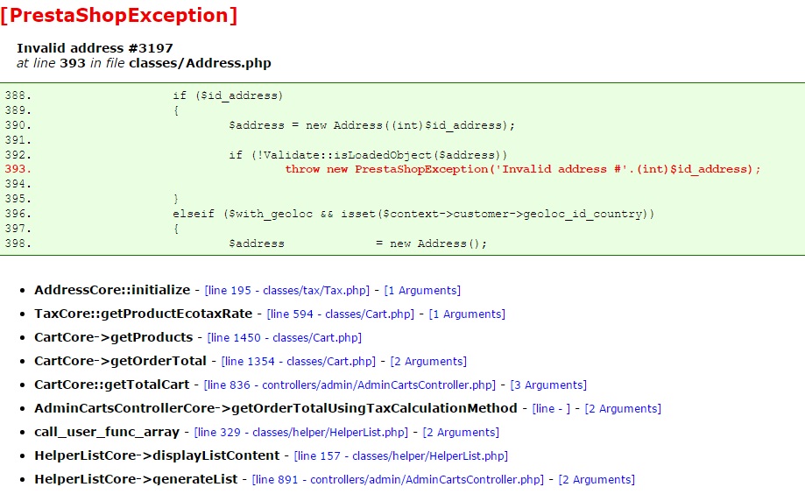The width and height of the screenshot is (805, 494).
Task: Open the line 1354 classes/Cart.php link
Action: click(299, 362)
